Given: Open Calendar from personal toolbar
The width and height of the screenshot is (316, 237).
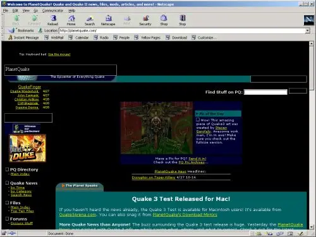Looking at the screenshot, I should click(x=78, y=38).
